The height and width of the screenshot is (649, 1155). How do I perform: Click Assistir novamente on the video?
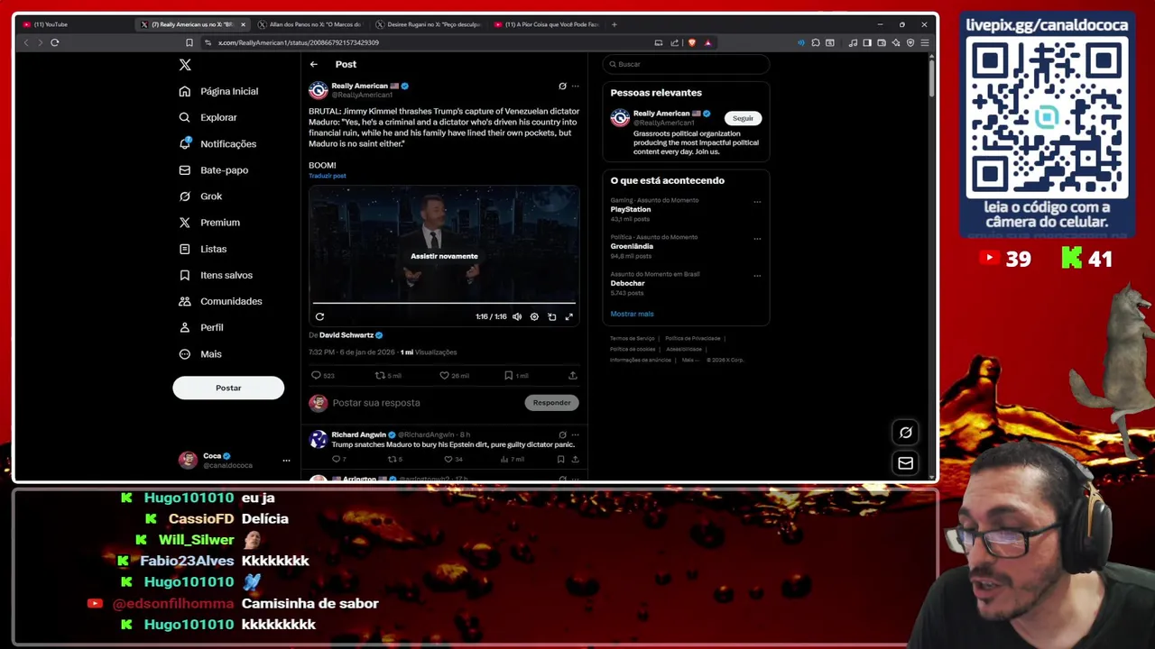point(444,256)
